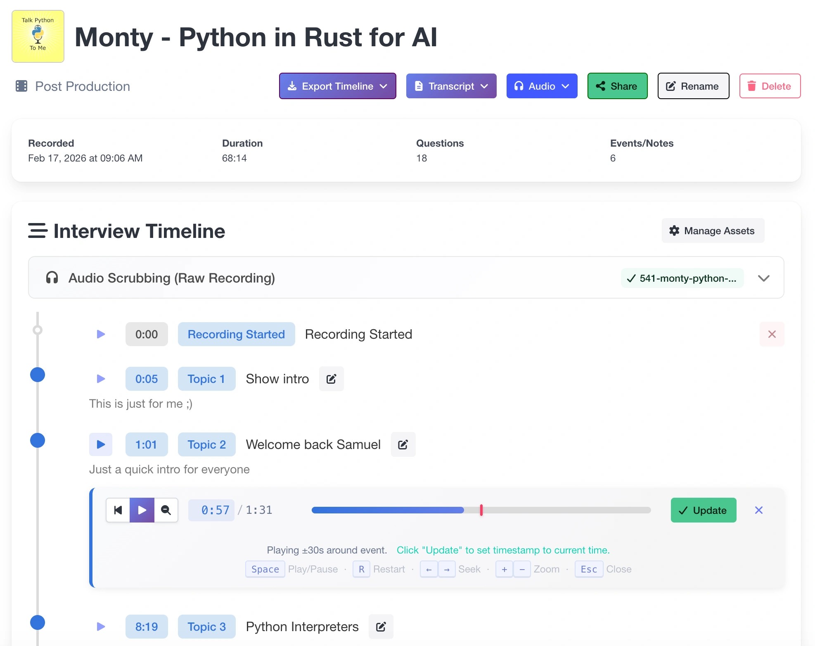Image resolution: width=815 pixels, height=646 pixels.
Task: Rename the episode
Action: pos(693,86)
